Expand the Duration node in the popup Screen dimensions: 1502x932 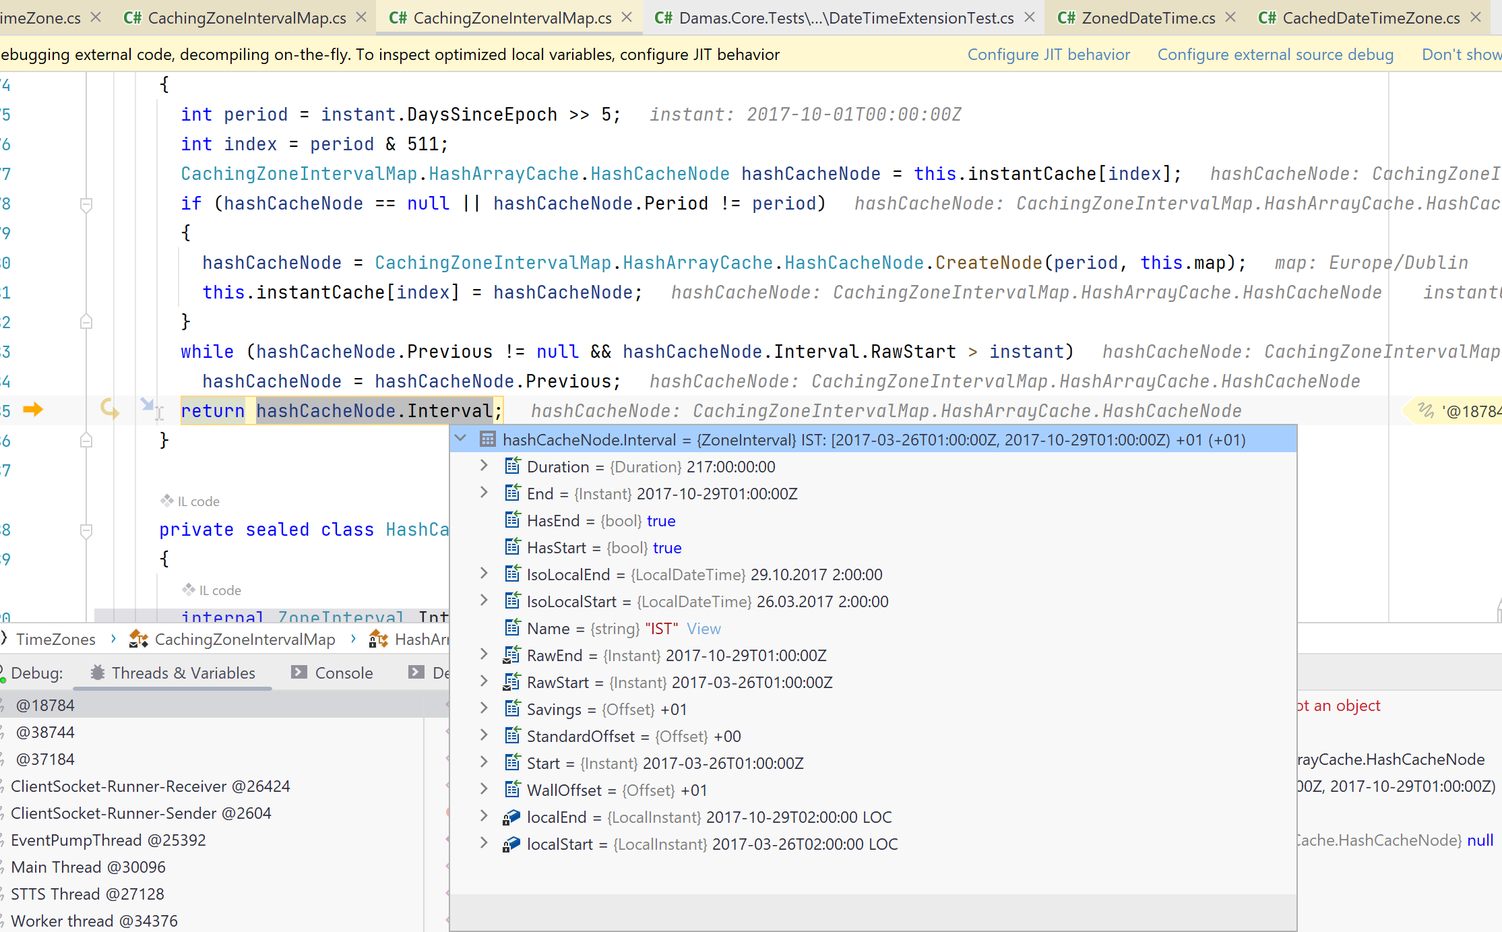[483, 465]
